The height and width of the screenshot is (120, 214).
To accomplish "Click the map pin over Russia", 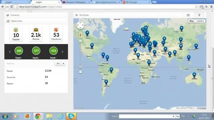I will pos(181,29).
